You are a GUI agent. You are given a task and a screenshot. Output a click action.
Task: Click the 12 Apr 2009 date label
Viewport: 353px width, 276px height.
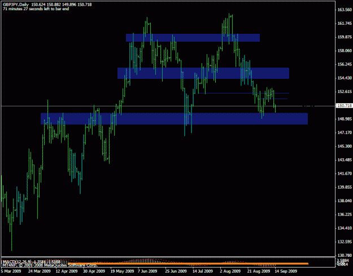coord(67,271)
